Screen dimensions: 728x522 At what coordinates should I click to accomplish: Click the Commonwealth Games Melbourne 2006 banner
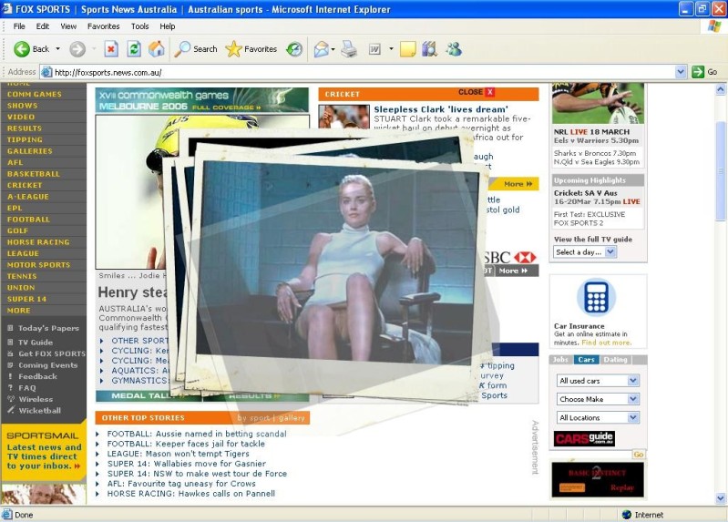[202, 100]
